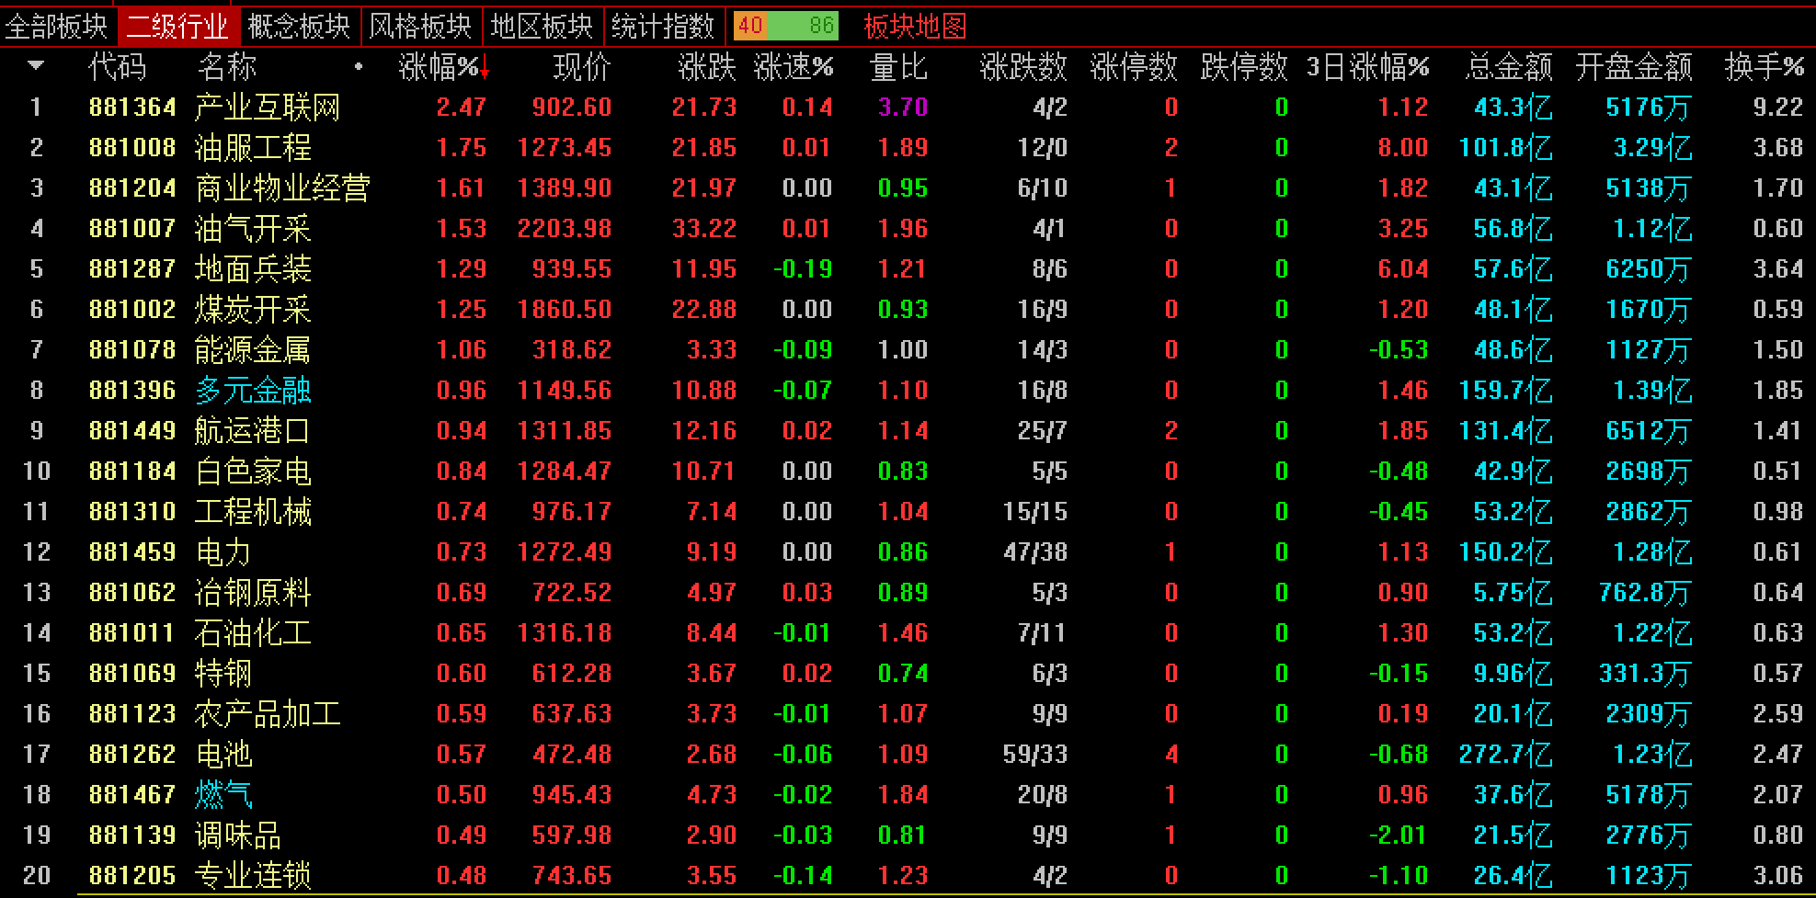This screenshot has width=1816, height=898.
Task: Switch to the 全部板块 tab
Action: 57,26
